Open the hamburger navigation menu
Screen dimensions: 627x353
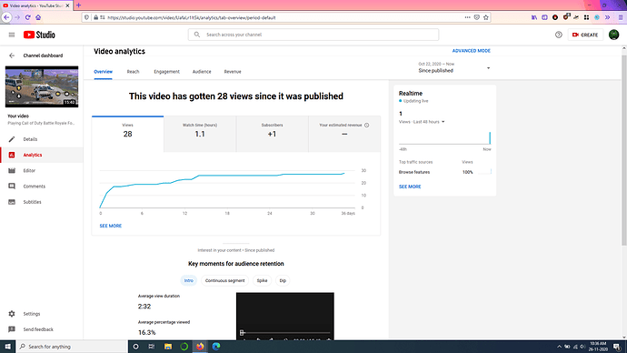coord(12,35)
